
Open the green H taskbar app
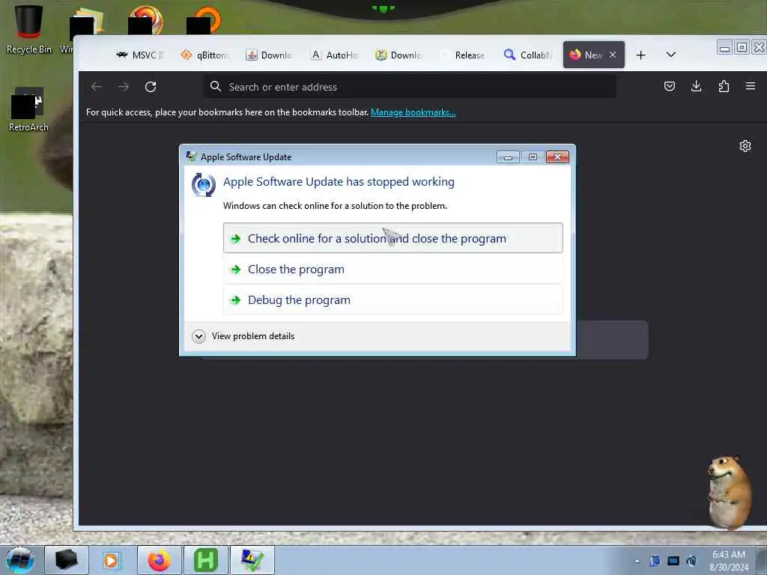[x=206, y=560]
